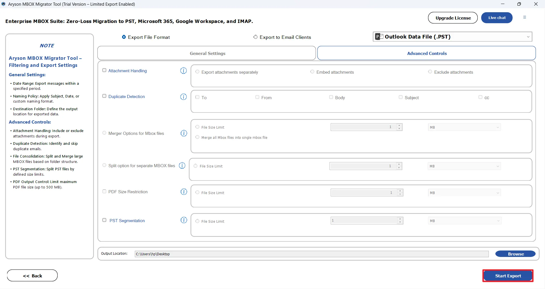Viewport: 545px width, 289px height.
Task: Show info for Attachment Handling
Action: (x=184, y=71)
